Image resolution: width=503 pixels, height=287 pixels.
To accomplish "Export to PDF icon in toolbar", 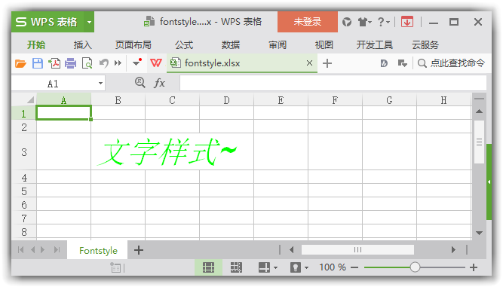I will tap(54, 63).
